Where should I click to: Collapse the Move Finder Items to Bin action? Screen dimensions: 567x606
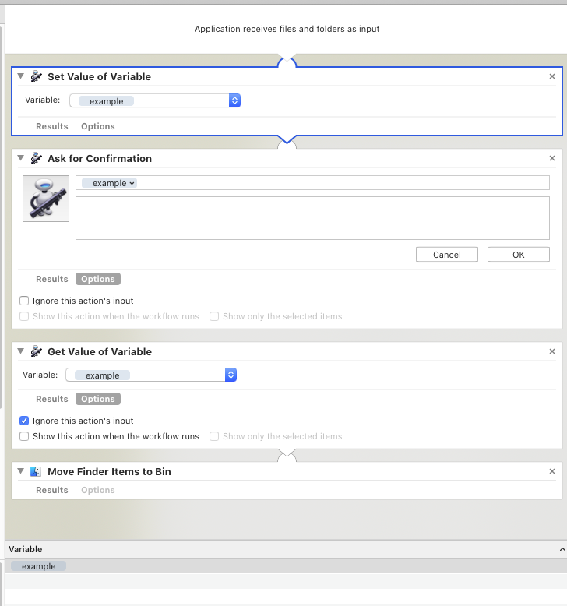(21, 470)
